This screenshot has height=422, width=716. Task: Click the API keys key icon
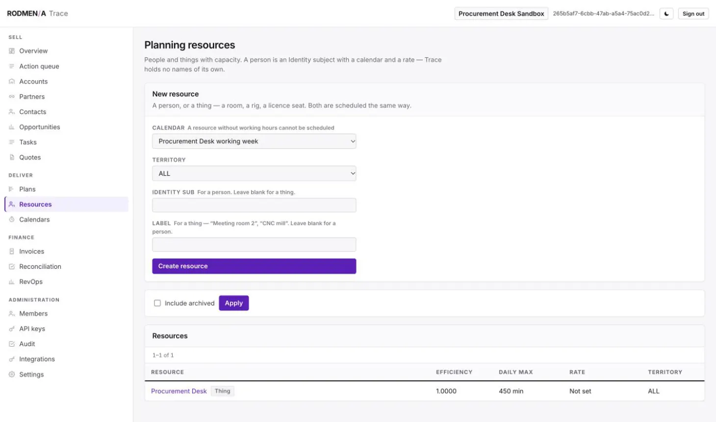coord(12,328)
